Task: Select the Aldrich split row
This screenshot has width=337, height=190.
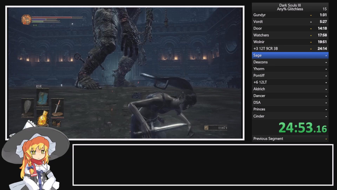Action: [290, 89]
